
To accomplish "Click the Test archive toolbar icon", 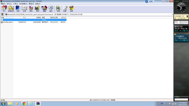I will tap(18, 9).
